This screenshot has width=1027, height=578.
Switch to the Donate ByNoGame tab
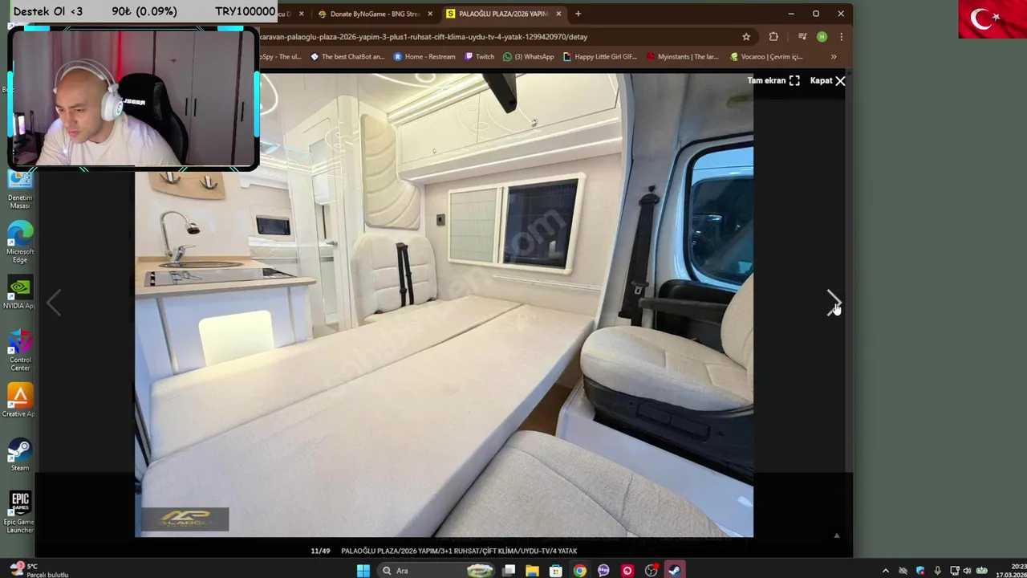coord(375,14)
